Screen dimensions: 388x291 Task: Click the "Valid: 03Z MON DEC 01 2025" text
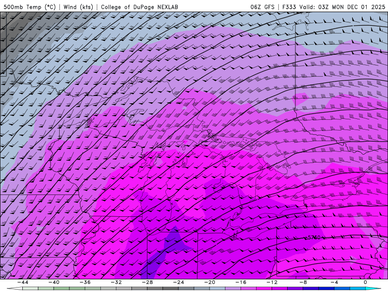pyautogui.click(x=342, y=7)
